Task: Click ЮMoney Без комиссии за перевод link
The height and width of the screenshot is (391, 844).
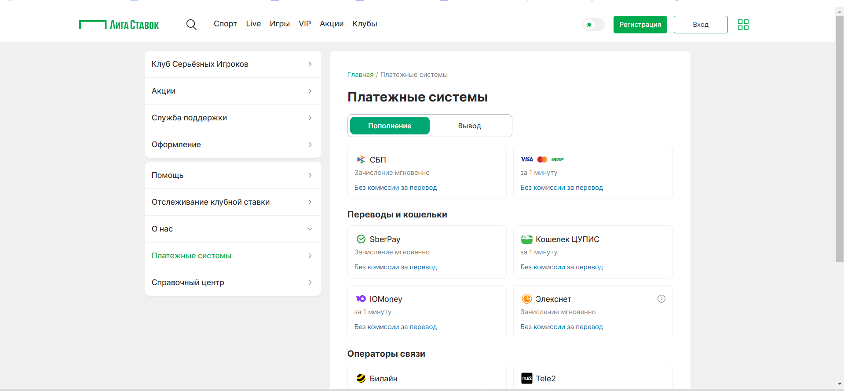Action: click(395, 327)
